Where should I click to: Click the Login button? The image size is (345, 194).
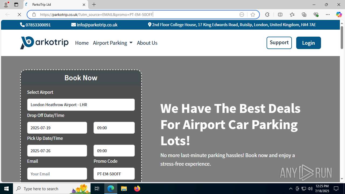coord(308,43)
